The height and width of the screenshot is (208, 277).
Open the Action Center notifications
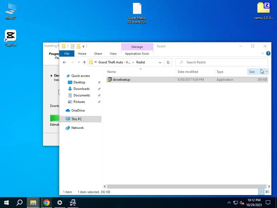[x=268, y=203]
